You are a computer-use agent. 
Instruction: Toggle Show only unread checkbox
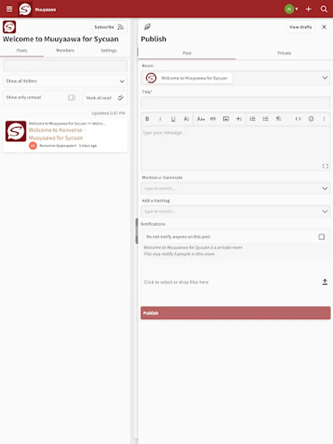(72, 97)
